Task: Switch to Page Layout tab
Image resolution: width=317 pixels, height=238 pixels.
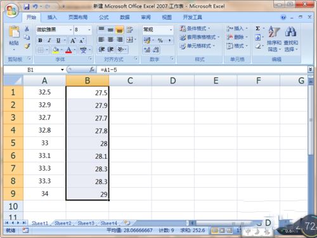Action: pyautogui.click(x=78, y=17)
